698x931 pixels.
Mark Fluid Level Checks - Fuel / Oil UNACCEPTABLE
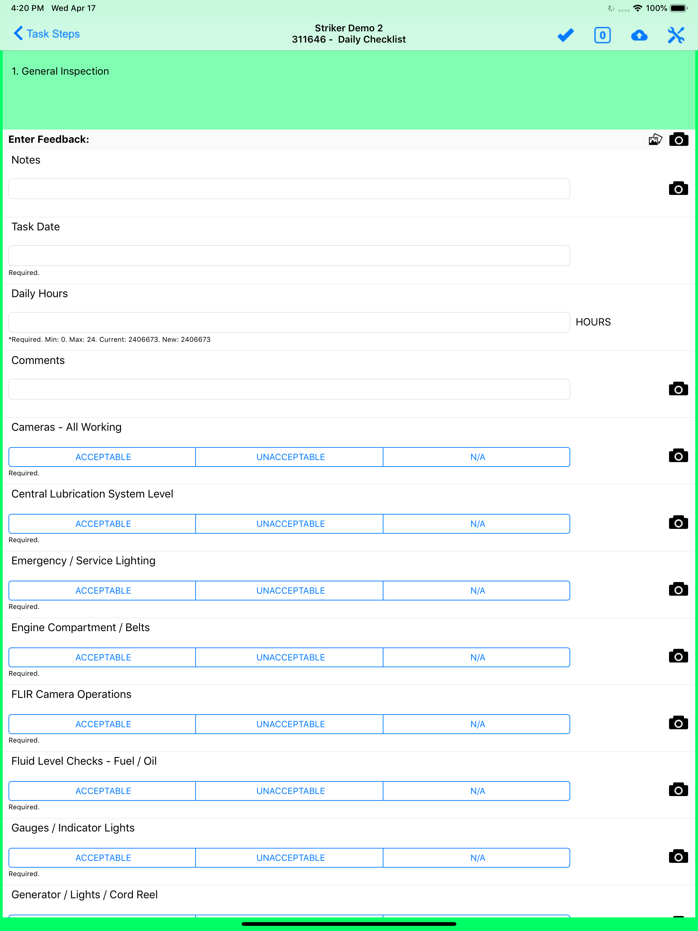pyautogui.click(x=290, y=791)
